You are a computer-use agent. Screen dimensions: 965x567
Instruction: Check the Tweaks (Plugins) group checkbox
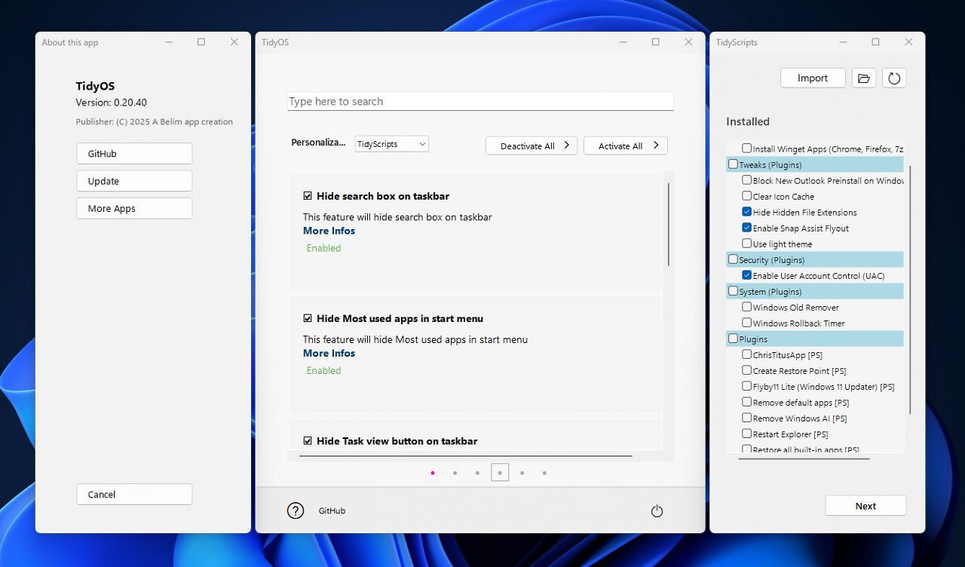[733, 164]
